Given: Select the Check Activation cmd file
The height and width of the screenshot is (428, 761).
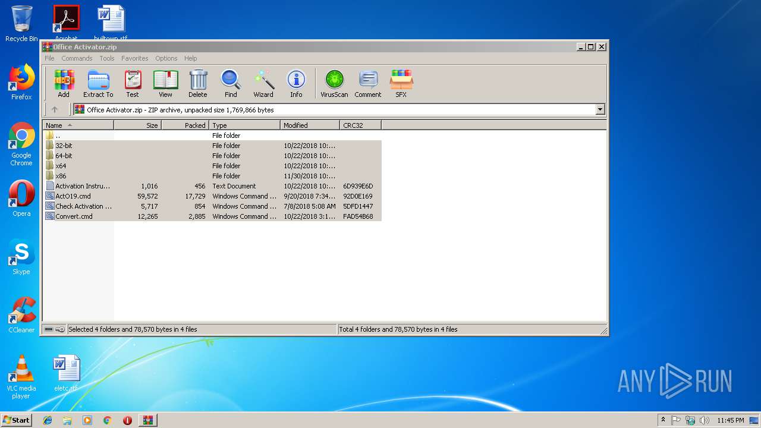Looking at the screenshot, I should [212, 206].
